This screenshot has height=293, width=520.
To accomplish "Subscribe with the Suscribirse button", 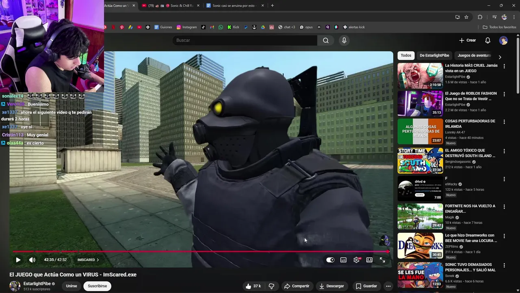I will [97, 286].
